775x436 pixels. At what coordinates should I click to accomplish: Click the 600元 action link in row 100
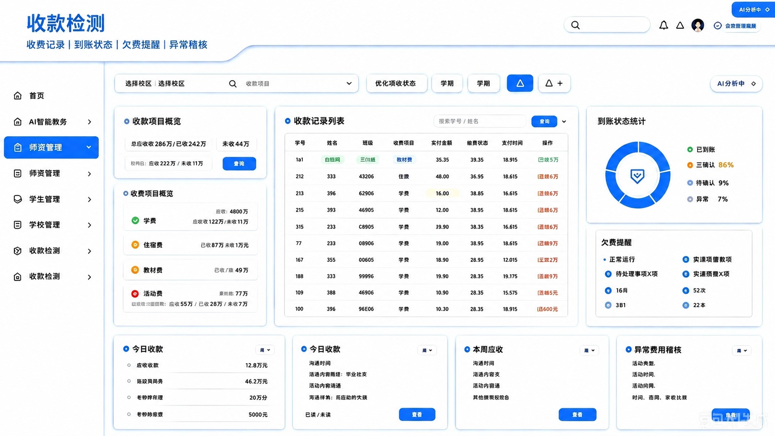click(x=547, y=309)
